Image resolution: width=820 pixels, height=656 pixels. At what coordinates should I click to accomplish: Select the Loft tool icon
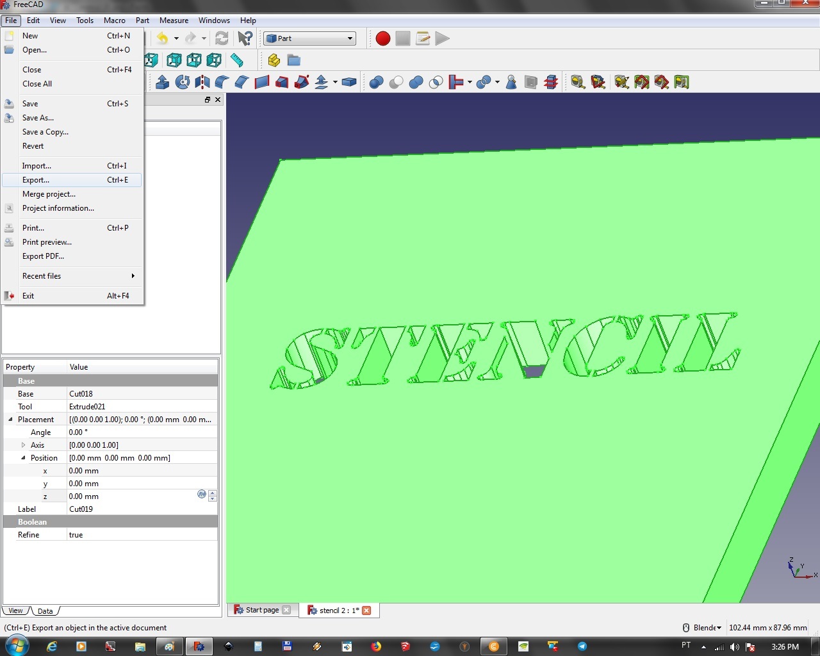click(x=282, y=82)
